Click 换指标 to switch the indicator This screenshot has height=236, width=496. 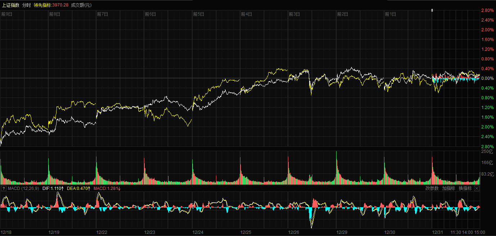tap(465, 189)
